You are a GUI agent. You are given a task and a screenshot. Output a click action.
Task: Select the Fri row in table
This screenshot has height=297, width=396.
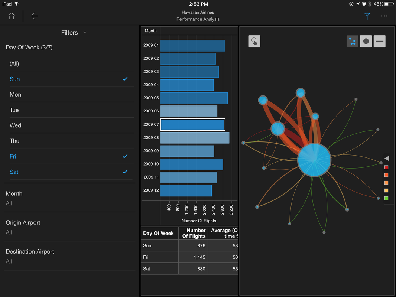click(x=189, y=257)
